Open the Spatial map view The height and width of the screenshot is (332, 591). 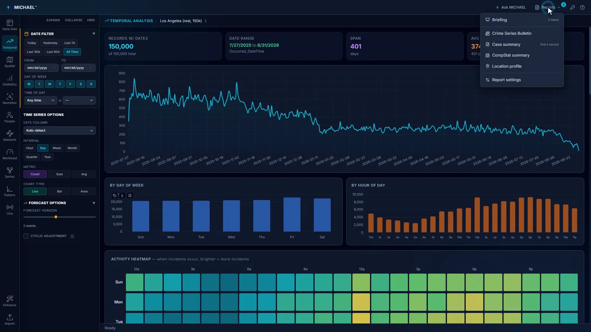click(10, 62)
